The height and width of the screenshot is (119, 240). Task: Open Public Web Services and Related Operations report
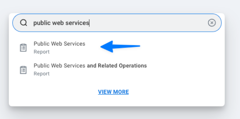(90, 66)
